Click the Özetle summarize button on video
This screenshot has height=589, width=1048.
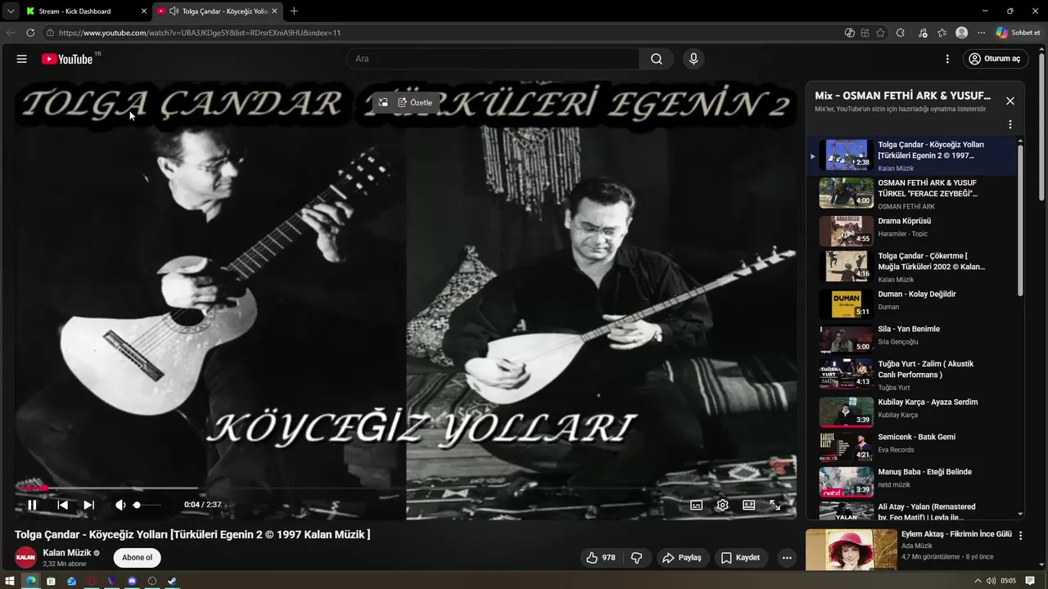(x=415, y=102)
